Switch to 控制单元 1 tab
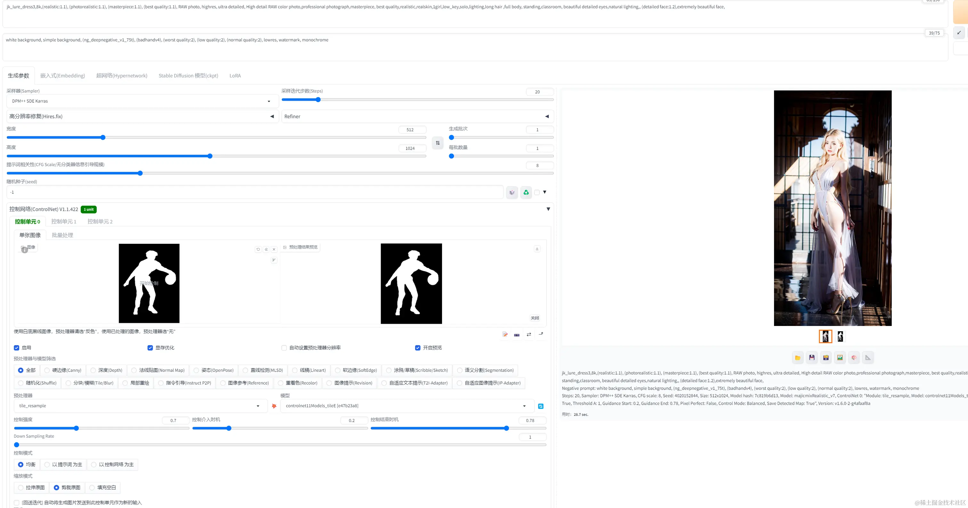This screenshot has height=508, width=968. [63, 221]
